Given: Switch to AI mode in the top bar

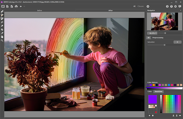Looking at the screenshot, I should (134, 6).
